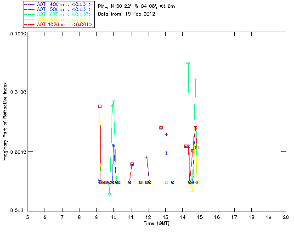The width and height of the screenshot is (294, 235).
Task: Click the x-axis tick label 5
Action: pyautogui.click(x=28, y=217)
